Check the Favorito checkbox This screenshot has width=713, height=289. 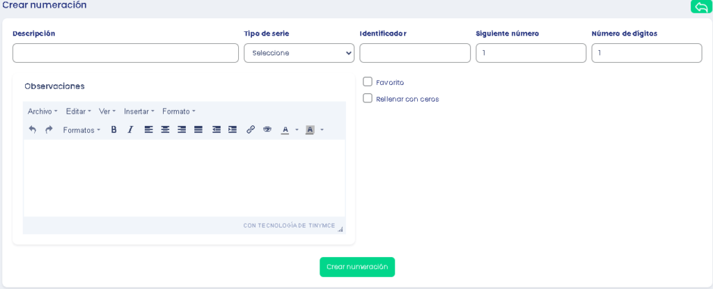pos(368,81)
